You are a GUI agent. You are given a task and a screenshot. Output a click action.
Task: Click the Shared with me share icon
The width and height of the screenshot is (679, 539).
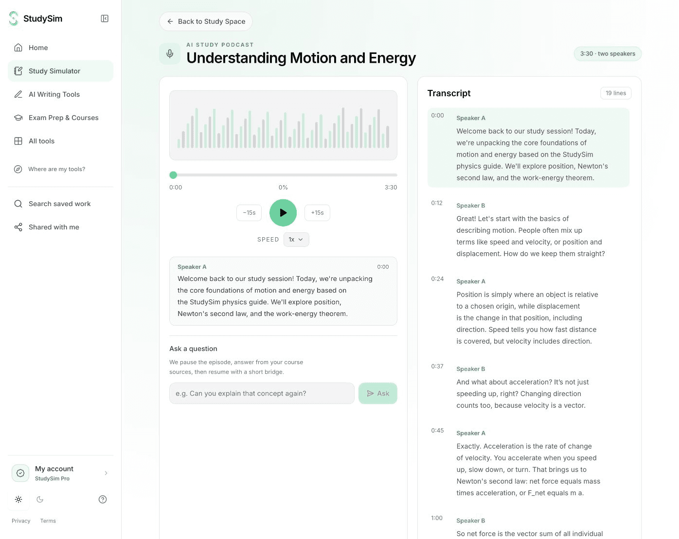point(18,227)
